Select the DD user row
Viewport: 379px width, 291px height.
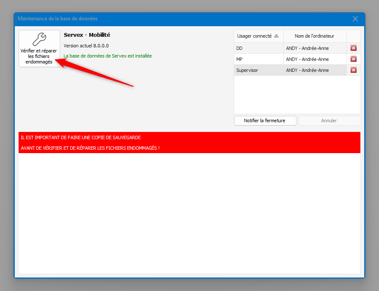pos(258,48)
